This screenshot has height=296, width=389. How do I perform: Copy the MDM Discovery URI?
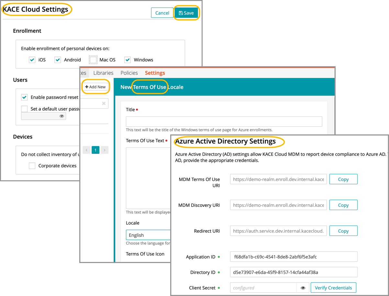tap(343, 205)
